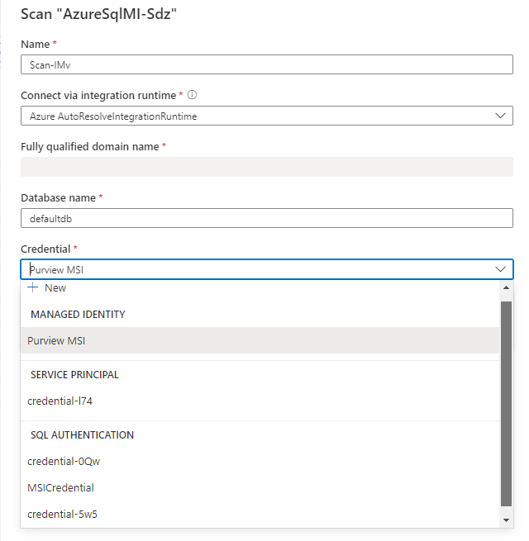Screen dimensions: 529x541
Task: Click the Name field containing Scan-IMv
Action: point(266,65)
